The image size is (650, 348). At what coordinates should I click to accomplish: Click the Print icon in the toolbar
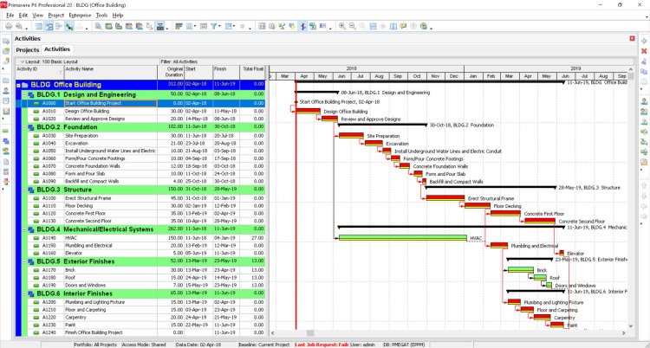tap(9, 27)
